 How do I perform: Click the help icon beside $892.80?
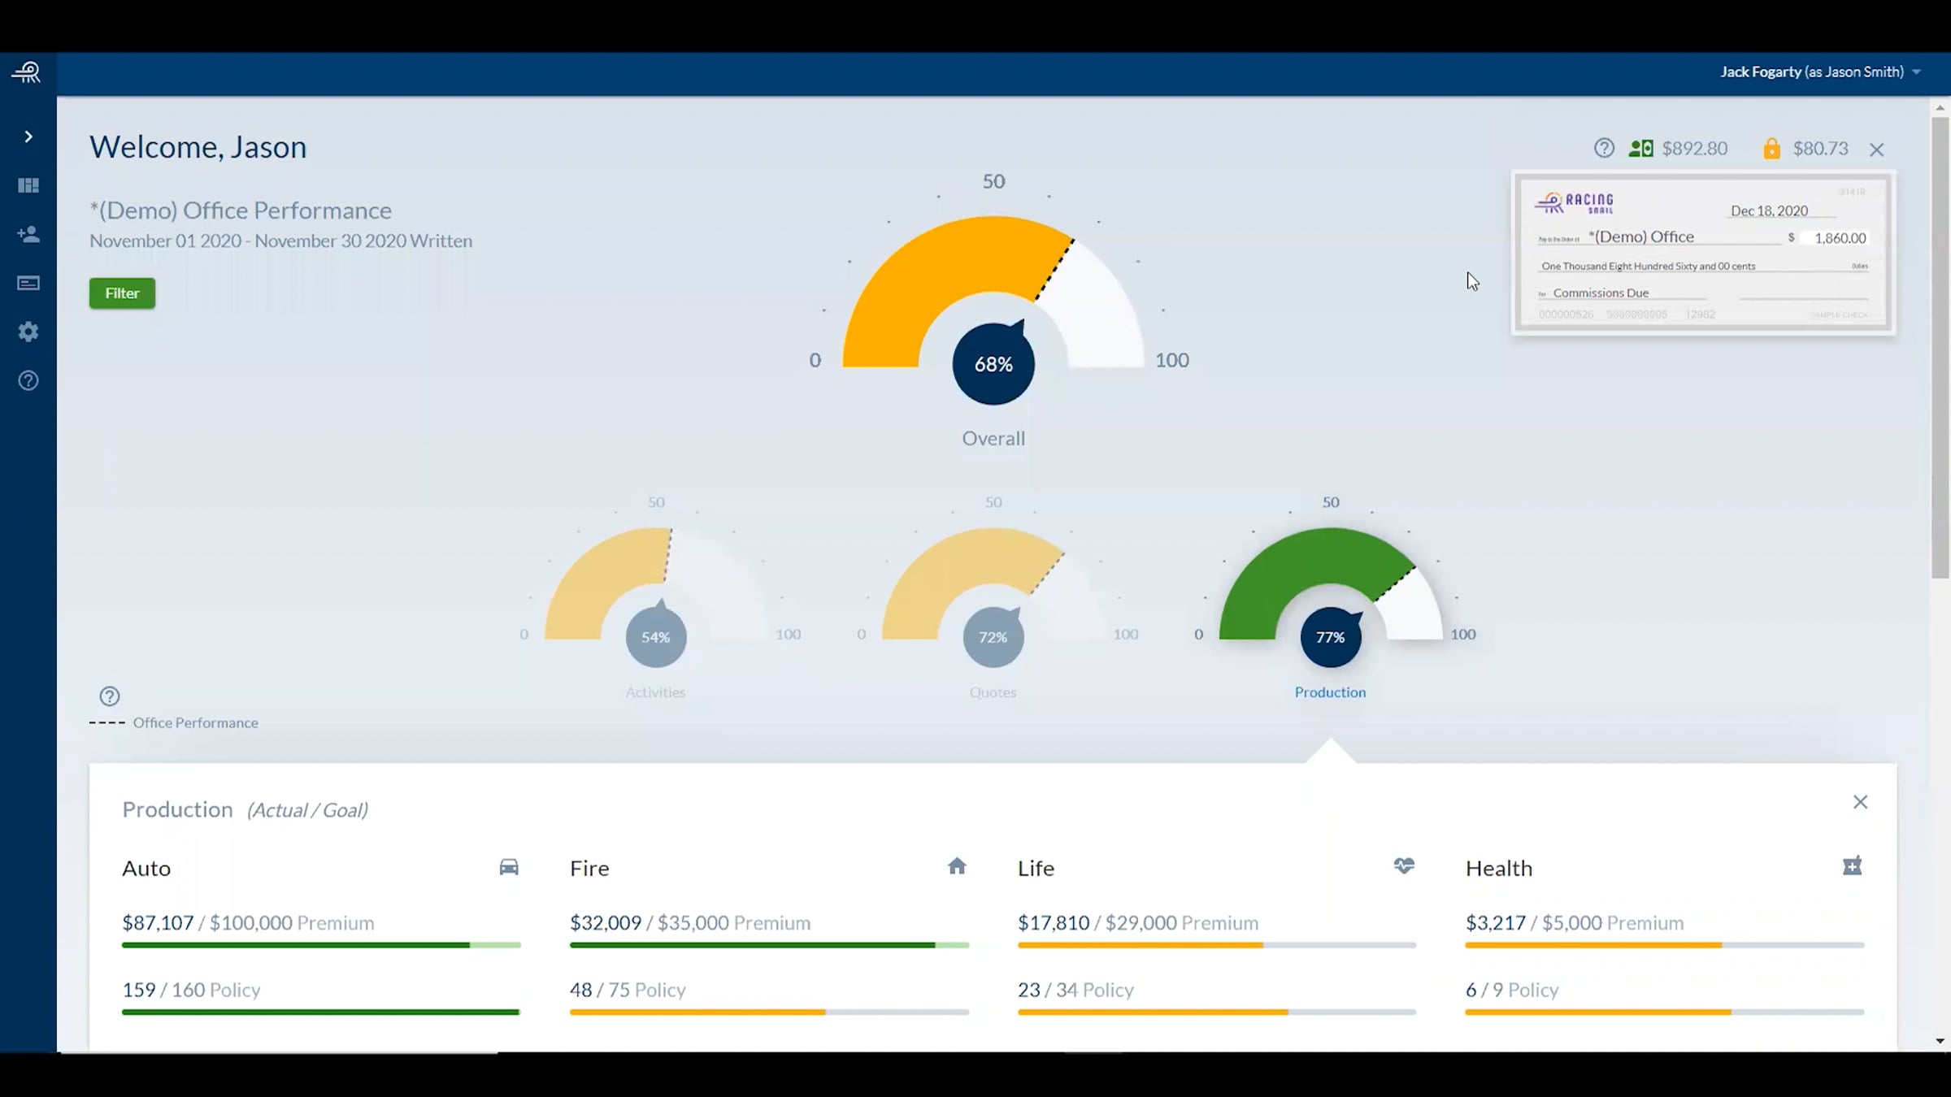point(1604,148)
